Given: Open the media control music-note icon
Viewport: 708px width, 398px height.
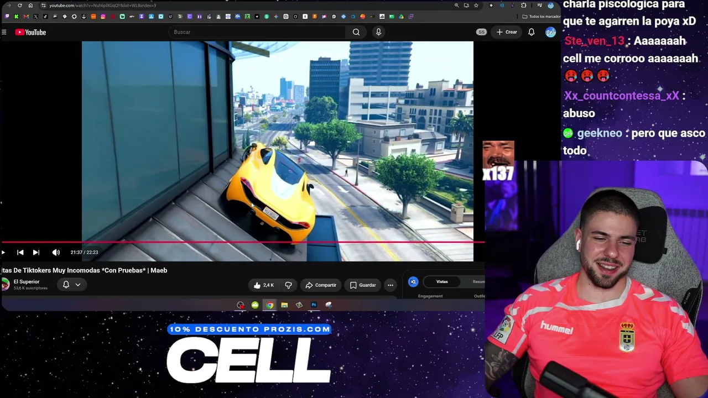Looking at the screenshot, I should (540, 6).
